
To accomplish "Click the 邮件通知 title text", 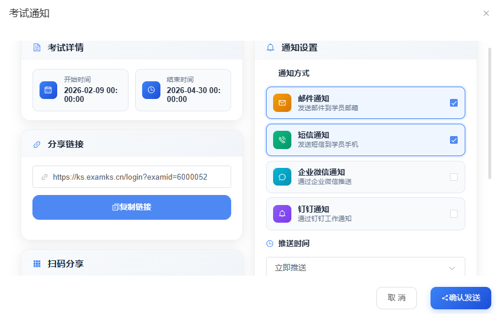I will (x=313, y=98).
